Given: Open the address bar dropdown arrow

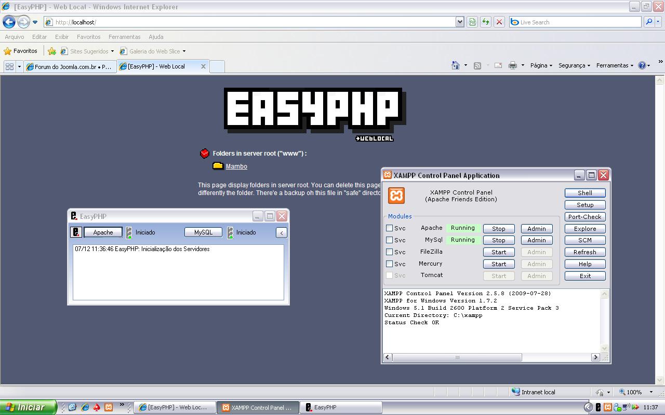Looking at the screenshot, I should 460,22.
